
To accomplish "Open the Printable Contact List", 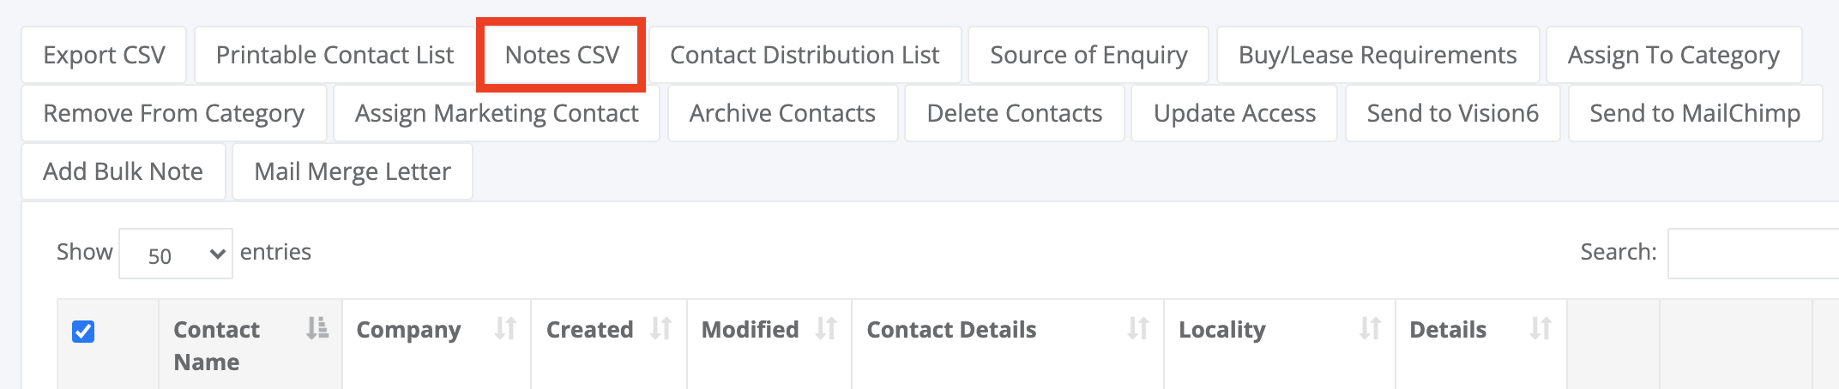I will pyautogui.click(x=335, y=56).
